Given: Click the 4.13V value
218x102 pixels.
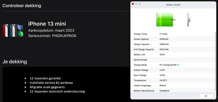Looking at the screenshot, I should (x=162, y=70).
